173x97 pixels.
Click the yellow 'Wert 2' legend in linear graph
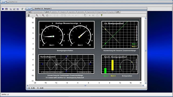coord(134,47)
